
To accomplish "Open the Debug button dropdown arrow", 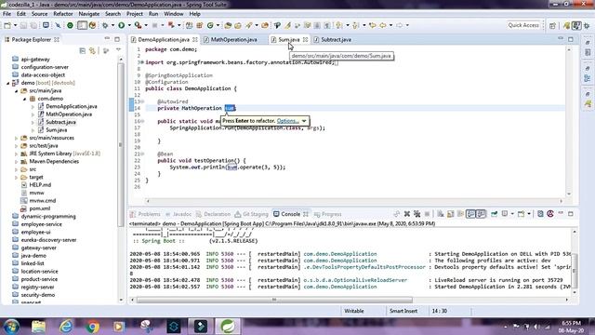I will point(112,25).
